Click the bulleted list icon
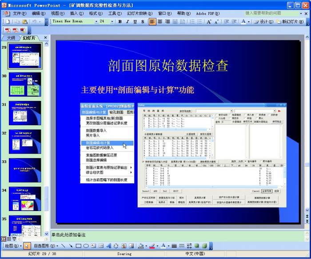Image resolution: width=311 pixels, height=259 pixels. (199, 21)
